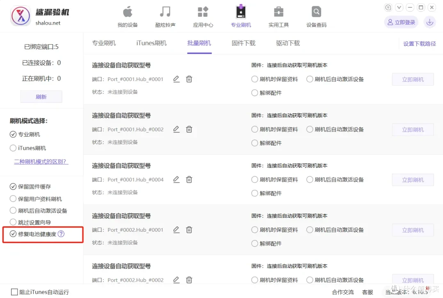
Task: Enable sidebar 刷机后自动激活设备 option
Action: pos(13,210)
